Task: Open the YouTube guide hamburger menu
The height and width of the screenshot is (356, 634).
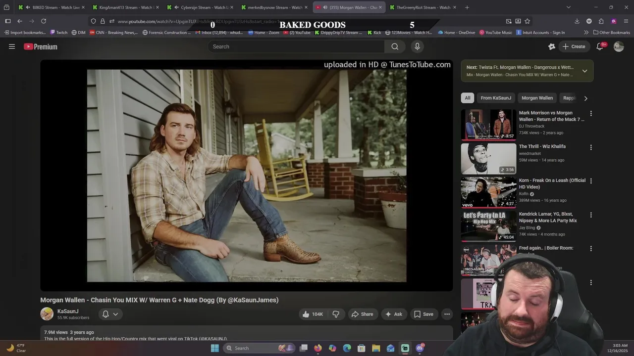Action: click(12, 46)
